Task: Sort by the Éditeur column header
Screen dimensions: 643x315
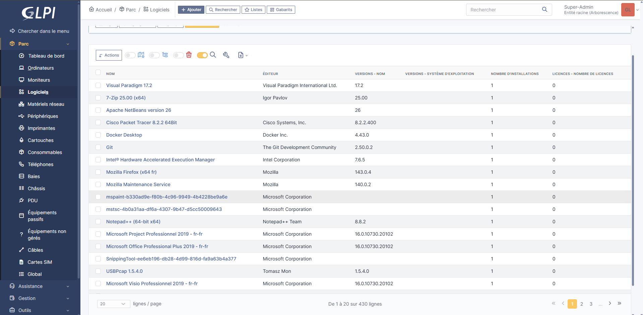Action: [x=270, y=74]
